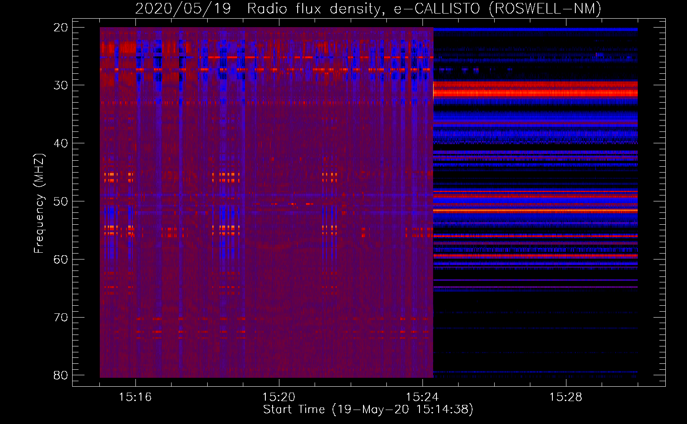Click the '15:24' time tick label
The image size is (687, 424).
click(x=422, y=397)
